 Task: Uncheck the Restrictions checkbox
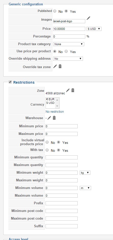tap(10, 82)
